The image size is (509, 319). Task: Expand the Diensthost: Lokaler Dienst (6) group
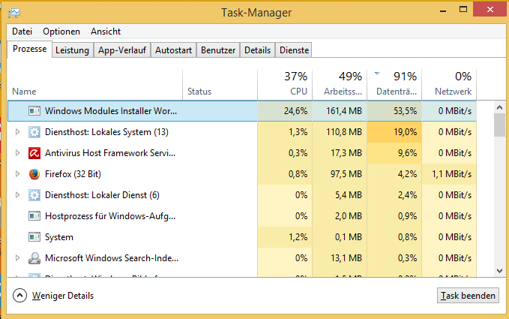click(x=19, y=195)
